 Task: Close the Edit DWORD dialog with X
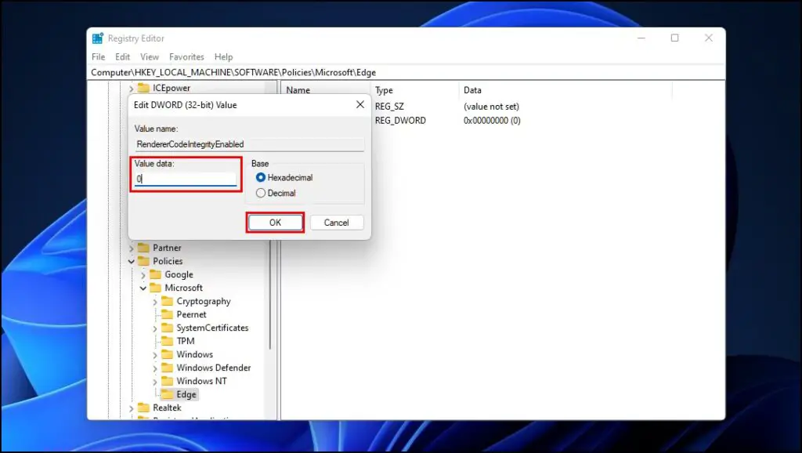(x=360, y=104)
